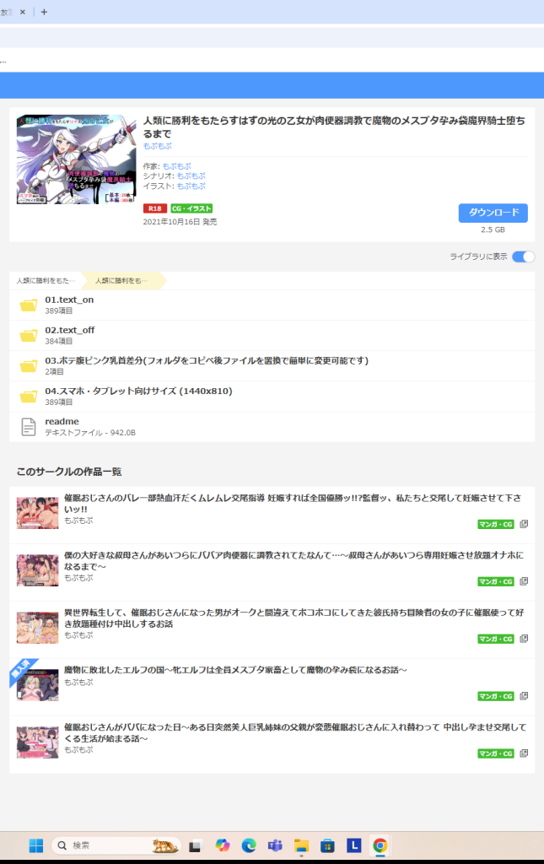
Task: Click the 389項目 count under 01.text_on
Action: pos(59,310)
